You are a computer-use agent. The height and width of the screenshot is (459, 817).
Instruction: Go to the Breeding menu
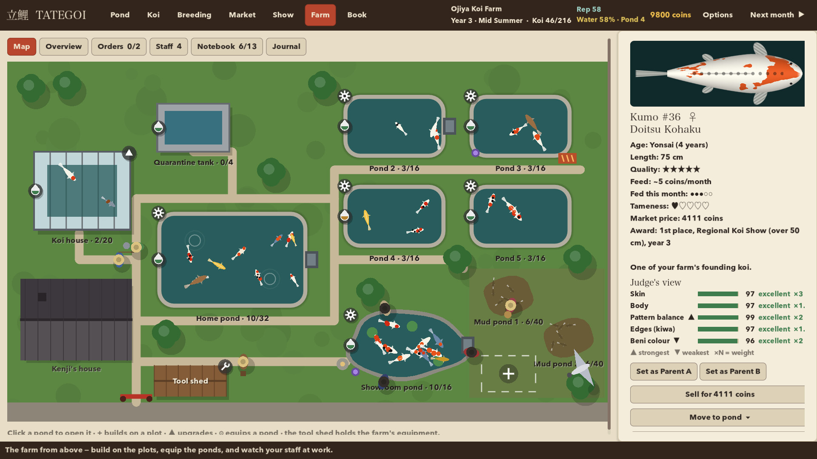[194, 15]
